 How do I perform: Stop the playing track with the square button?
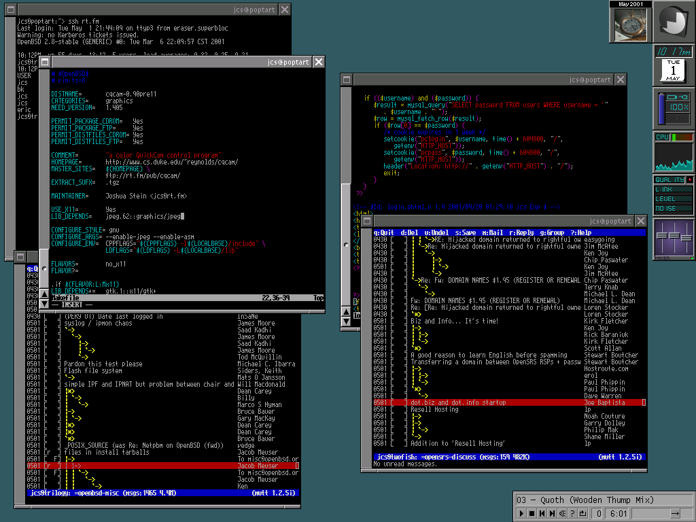click(x=532, y=513)
